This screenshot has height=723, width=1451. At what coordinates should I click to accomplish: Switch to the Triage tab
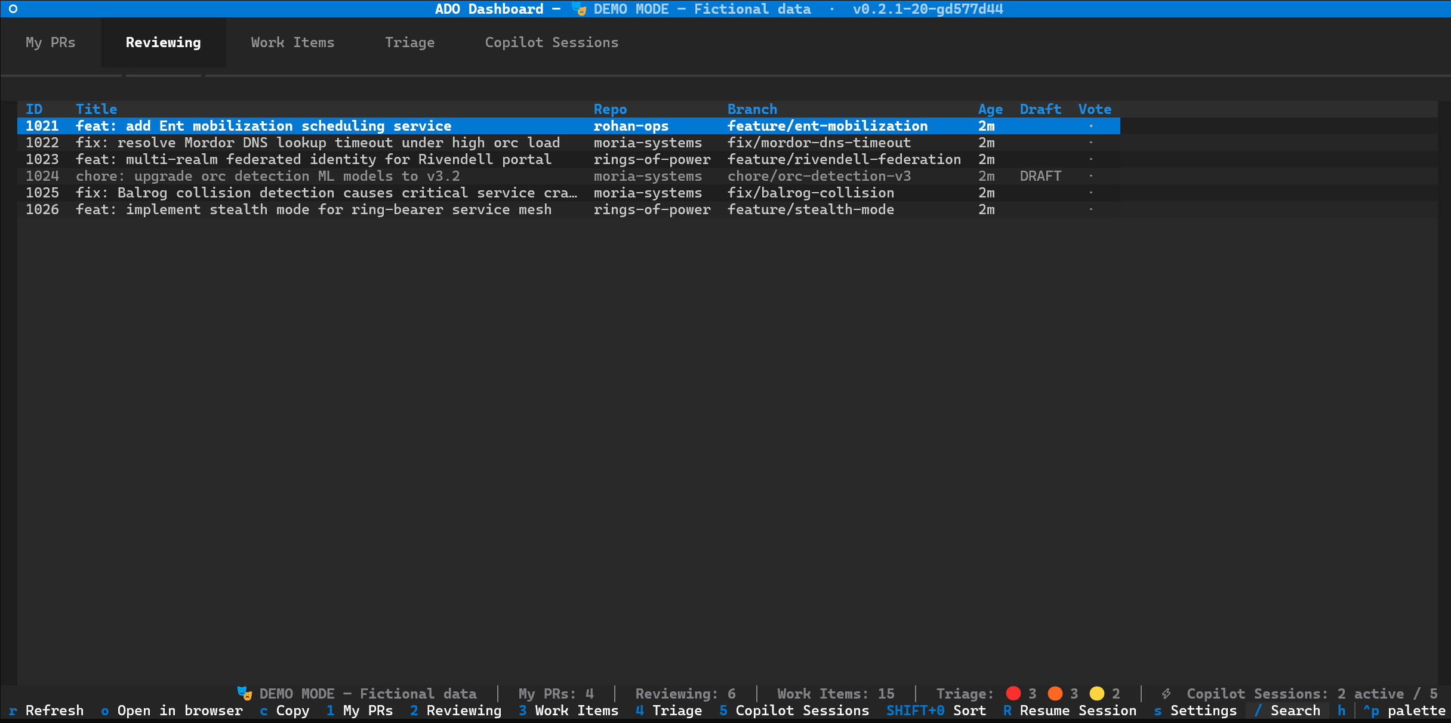(x=409, y=42)
